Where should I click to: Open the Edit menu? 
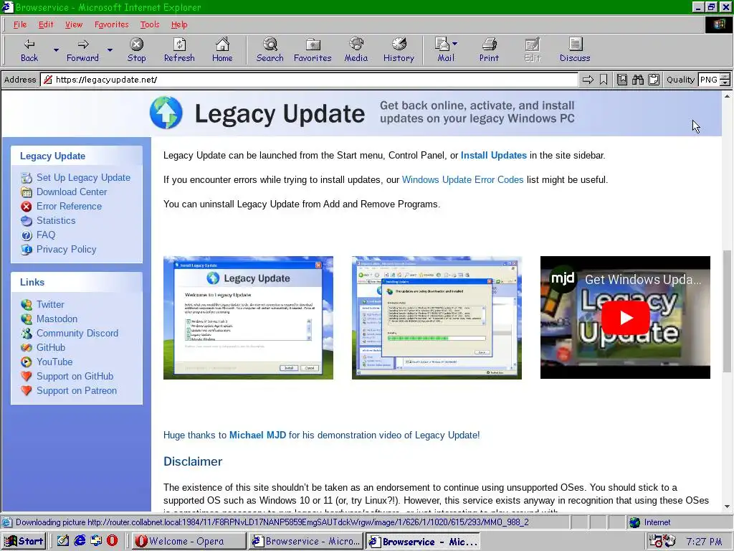46,25
